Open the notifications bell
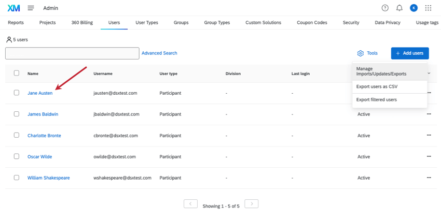Image resolution: width=441 pixels, height=220 pixels. pyautogui.click(x=399, y=8)
